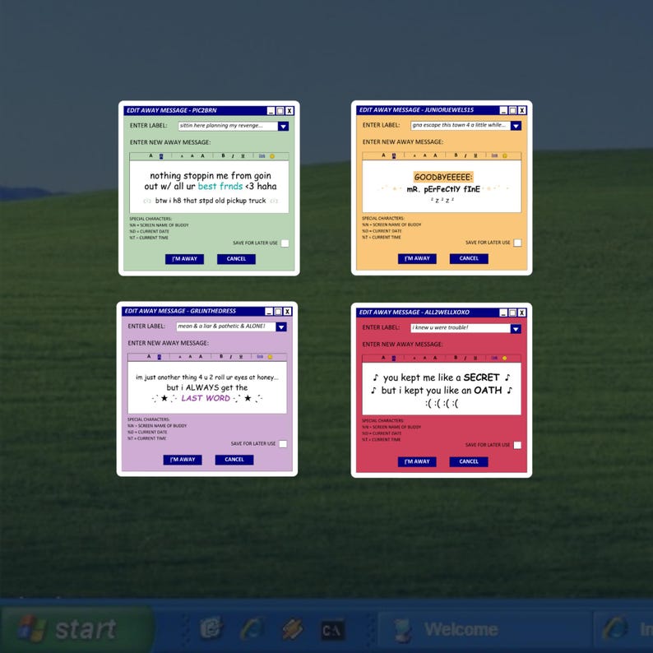The width and height of the screenshot is (653, 653).
Task: Click 'GOODBYEEEEE:' highlighted text in JUNIORJEWELS15 message
Action: click(443, 177)
